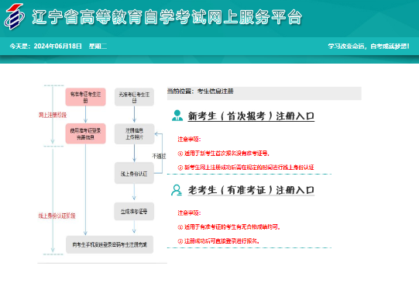The image size is (419, 287).
Task: Open 新考生（首次报考）注册入口 link
Action: click(x=251, y=116)
